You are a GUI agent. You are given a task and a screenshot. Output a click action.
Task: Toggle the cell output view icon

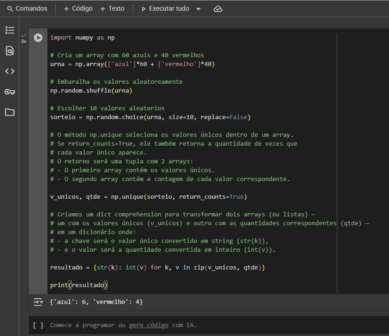pos(38,302)
